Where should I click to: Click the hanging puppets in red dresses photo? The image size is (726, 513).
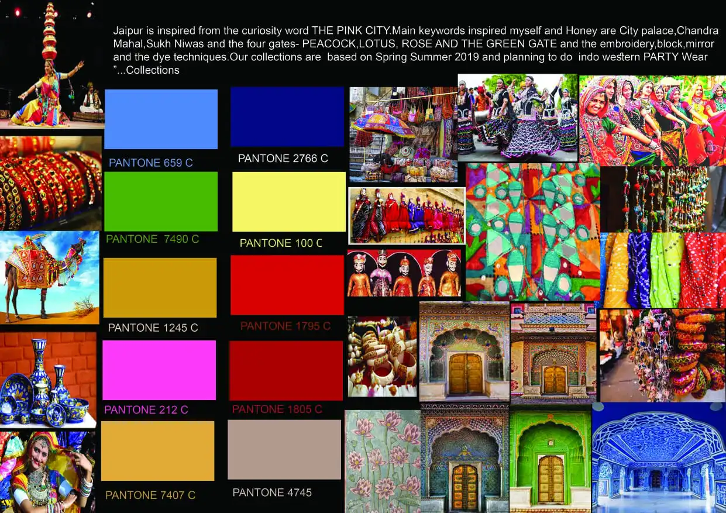click(x=407, y=216)
